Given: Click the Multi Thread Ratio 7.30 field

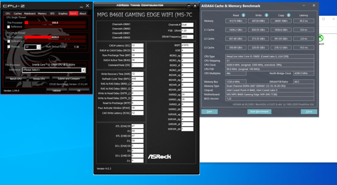Looking at the screenshot, I should pos(77,47).
